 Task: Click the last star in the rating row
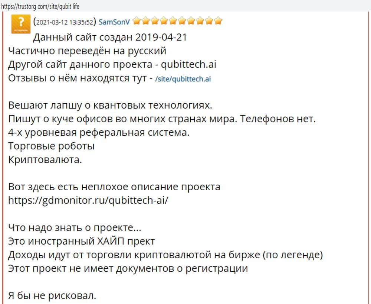218,21
